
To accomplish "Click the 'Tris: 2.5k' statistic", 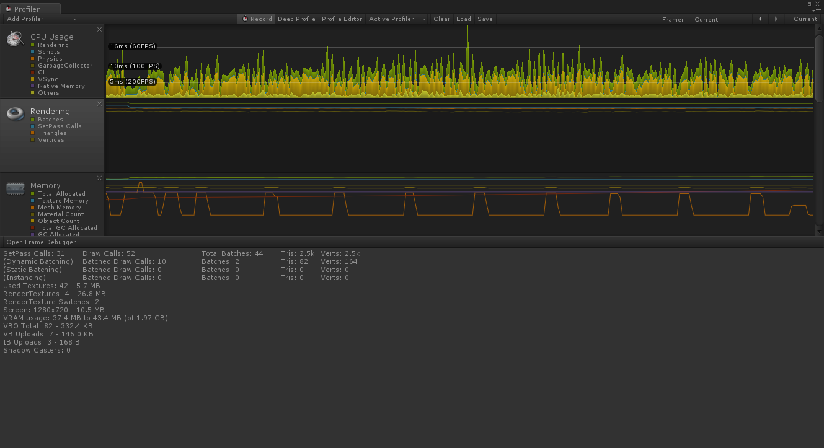I will [298, 253].
